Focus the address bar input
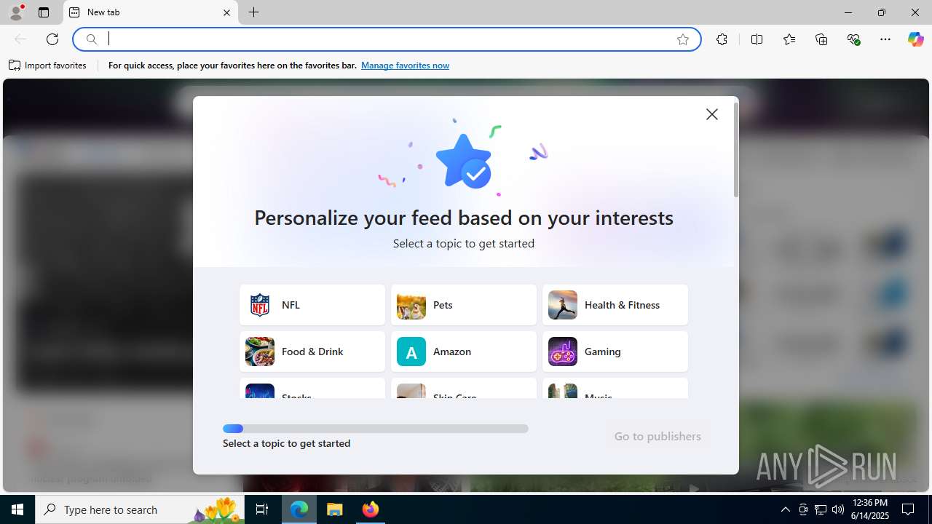 tap(387, 39)
